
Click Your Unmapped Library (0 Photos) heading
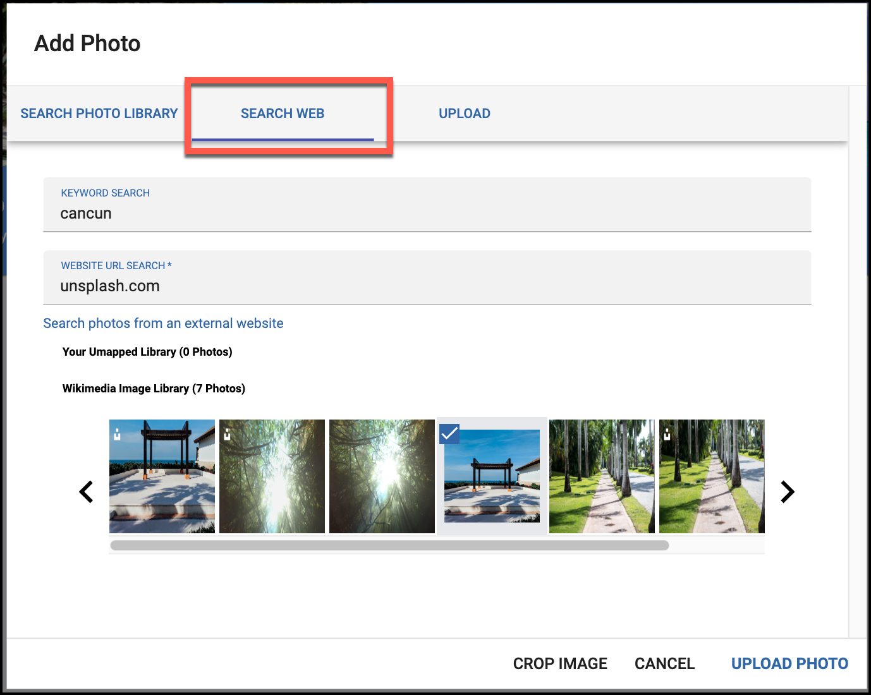147,352
